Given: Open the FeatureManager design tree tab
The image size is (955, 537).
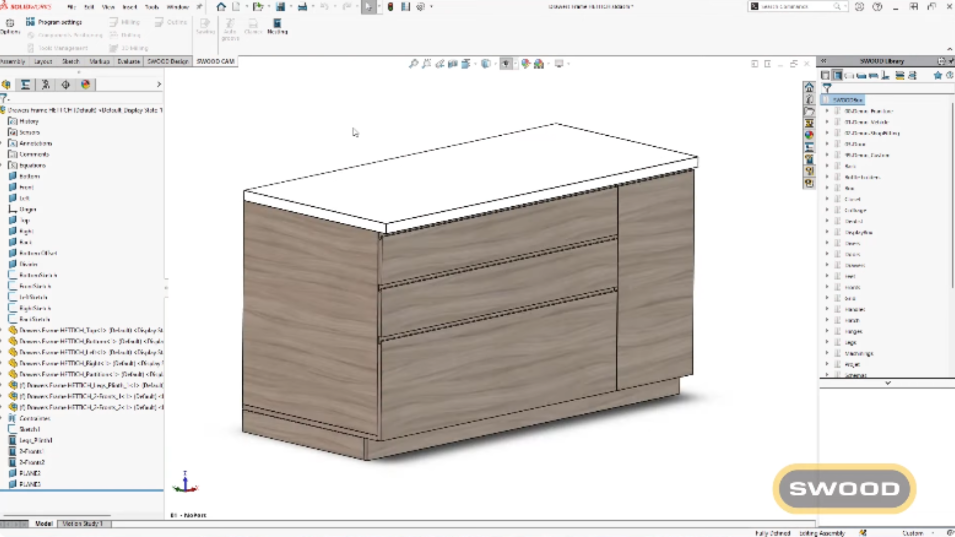Looking at the screenshot, I should pos(6,85).
